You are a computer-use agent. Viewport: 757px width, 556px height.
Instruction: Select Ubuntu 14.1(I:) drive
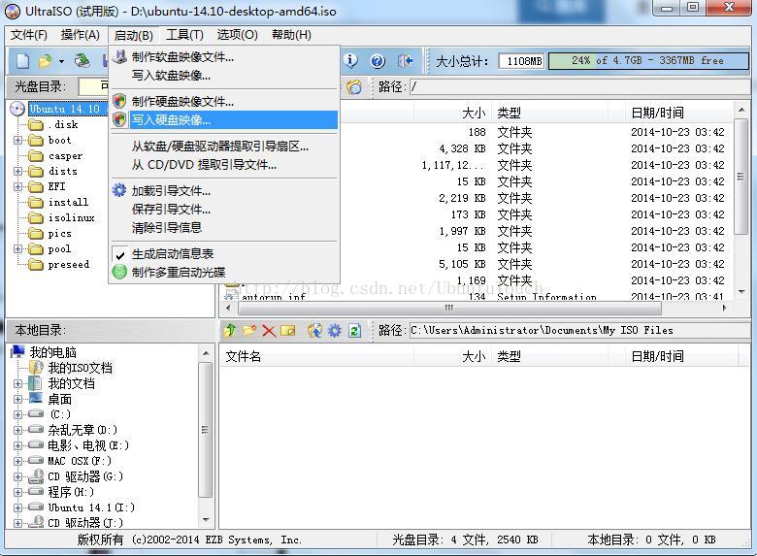click(x=91, y=507)
